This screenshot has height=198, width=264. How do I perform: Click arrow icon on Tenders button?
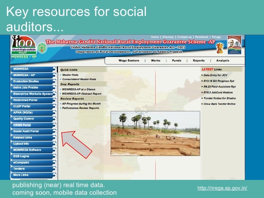pyautogui.click(x=54, y=169)
